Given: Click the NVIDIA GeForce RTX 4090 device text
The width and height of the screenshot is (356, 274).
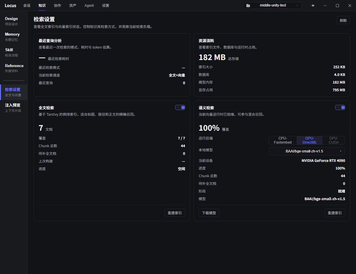Looking at the screenshot, I should tap(323, 161).
